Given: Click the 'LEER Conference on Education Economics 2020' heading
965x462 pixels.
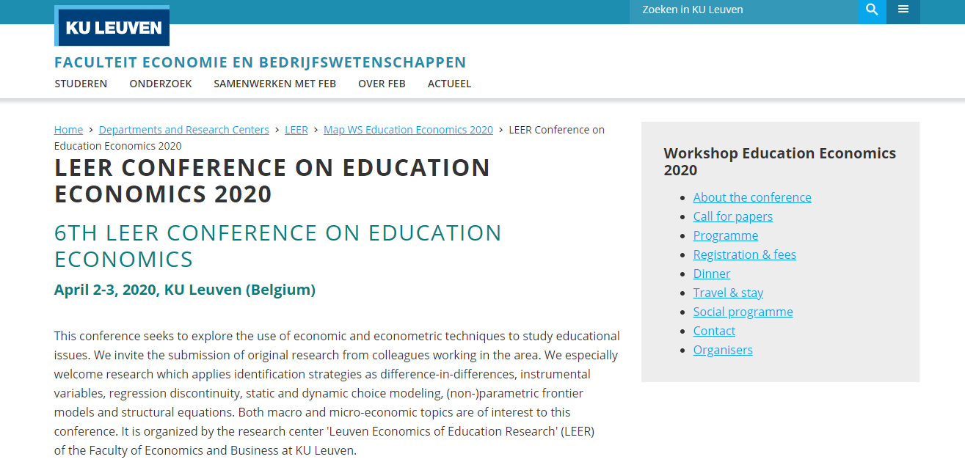Looking at the screenshot, I should pos(272,180).
